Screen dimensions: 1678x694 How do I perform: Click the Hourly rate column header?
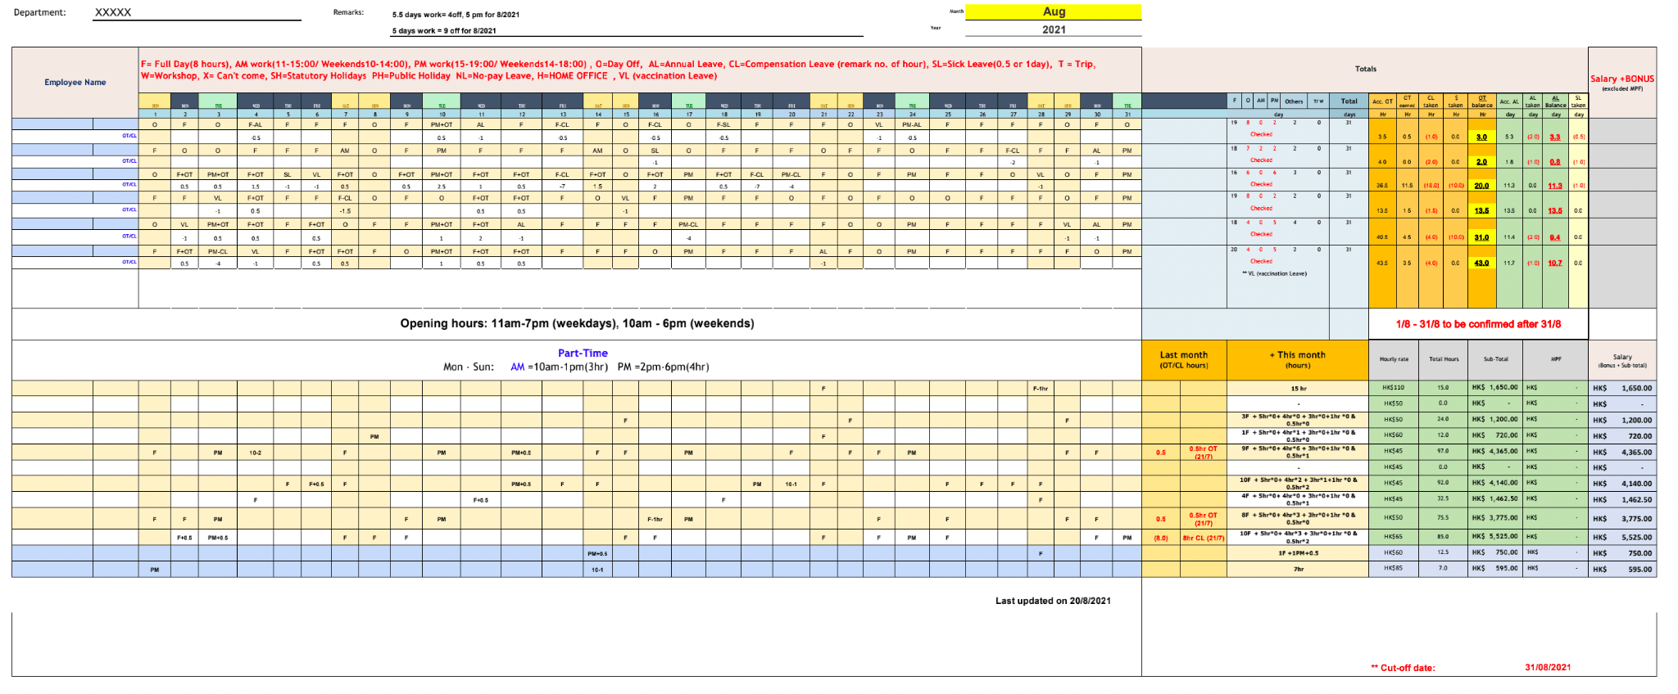pyautogui.click(x=1394, y=359)
